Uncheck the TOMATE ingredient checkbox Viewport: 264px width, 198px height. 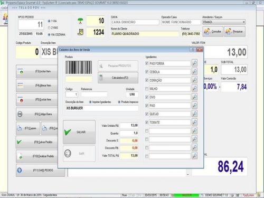[x=147, y=122]
